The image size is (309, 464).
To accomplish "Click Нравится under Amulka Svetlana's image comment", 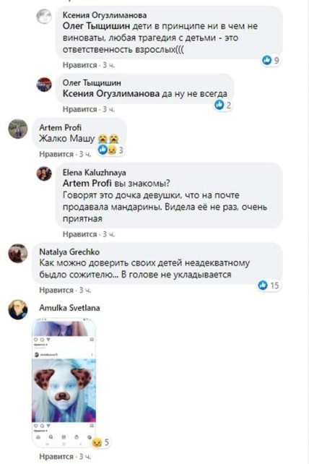I will pos(56,456).
